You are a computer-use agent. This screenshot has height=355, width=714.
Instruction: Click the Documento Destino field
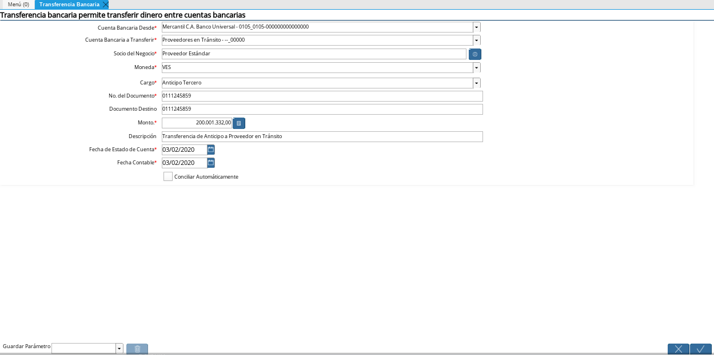coord(322,109)
